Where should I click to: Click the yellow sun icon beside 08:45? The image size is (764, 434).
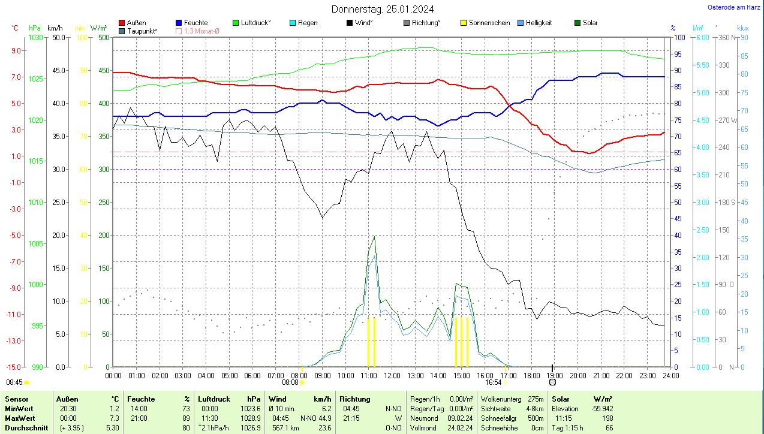26,382
